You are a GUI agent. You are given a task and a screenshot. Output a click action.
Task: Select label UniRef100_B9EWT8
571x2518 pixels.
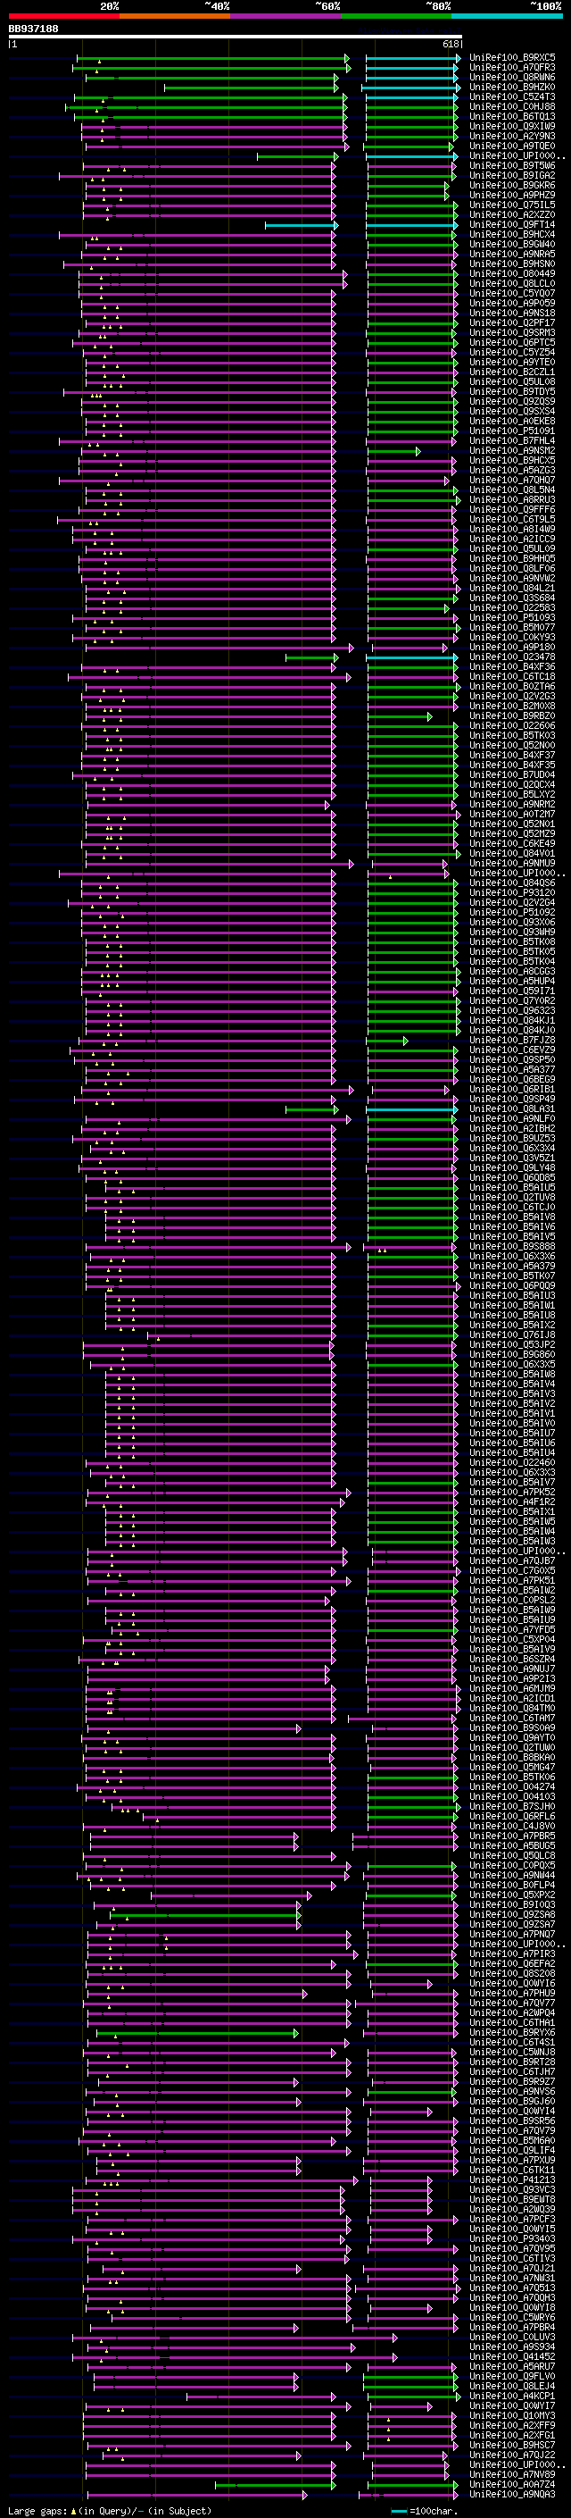512,2198
